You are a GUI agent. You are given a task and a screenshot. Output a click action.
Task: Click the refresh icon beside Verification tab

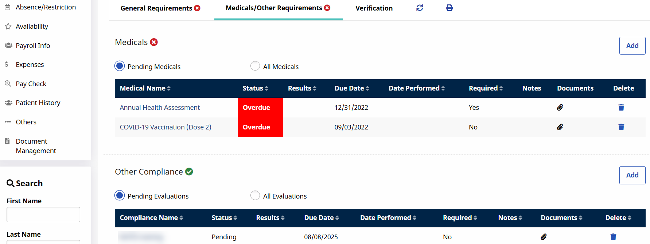(x=420, y=8)
